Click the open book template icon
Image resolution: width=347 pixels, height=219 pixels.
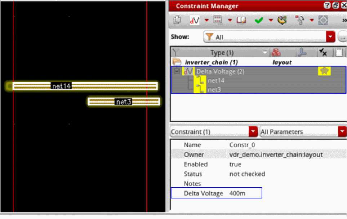pyautogui.click(x=241, y=20)
